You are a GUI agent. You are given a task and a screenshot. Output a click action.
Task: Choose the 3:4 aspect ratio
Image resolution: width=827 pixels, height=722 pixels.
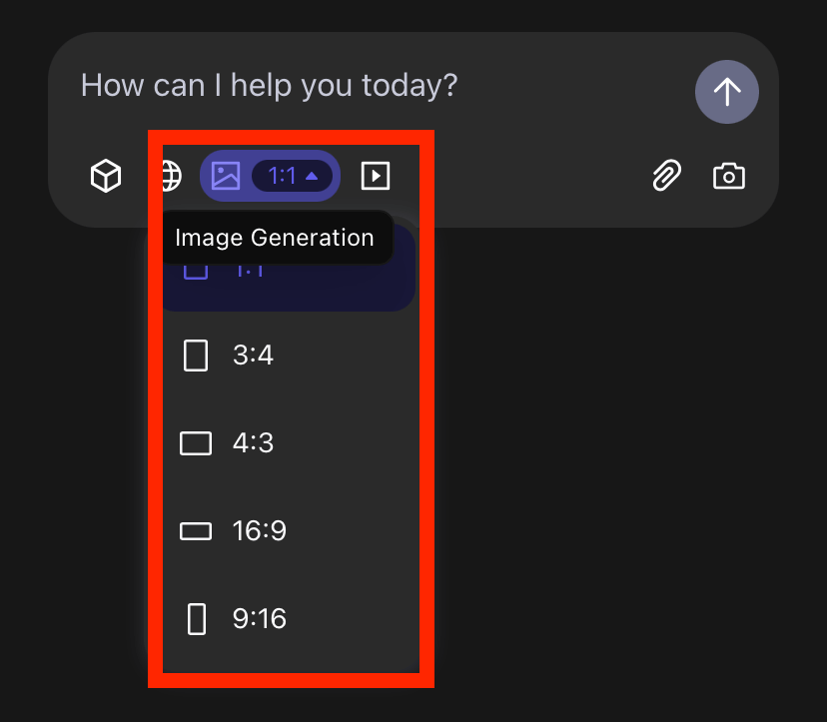[x=253, y=356]
